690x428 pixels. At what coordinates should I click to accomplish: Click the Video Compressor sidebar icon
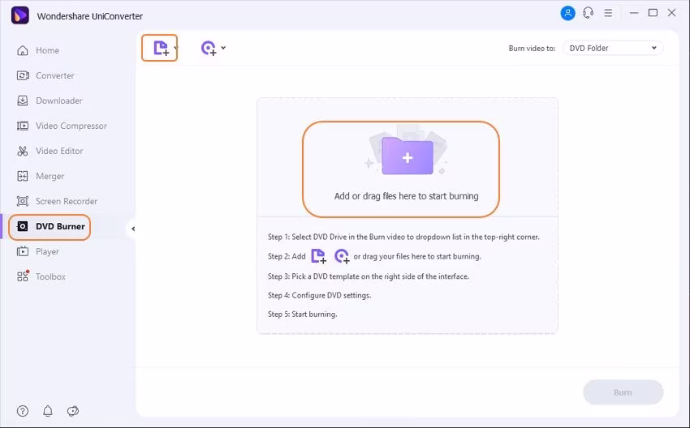coord(23,126)
